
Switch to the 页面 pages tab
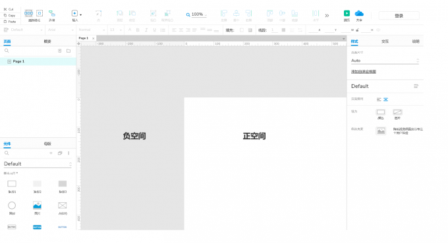point(7,41)
